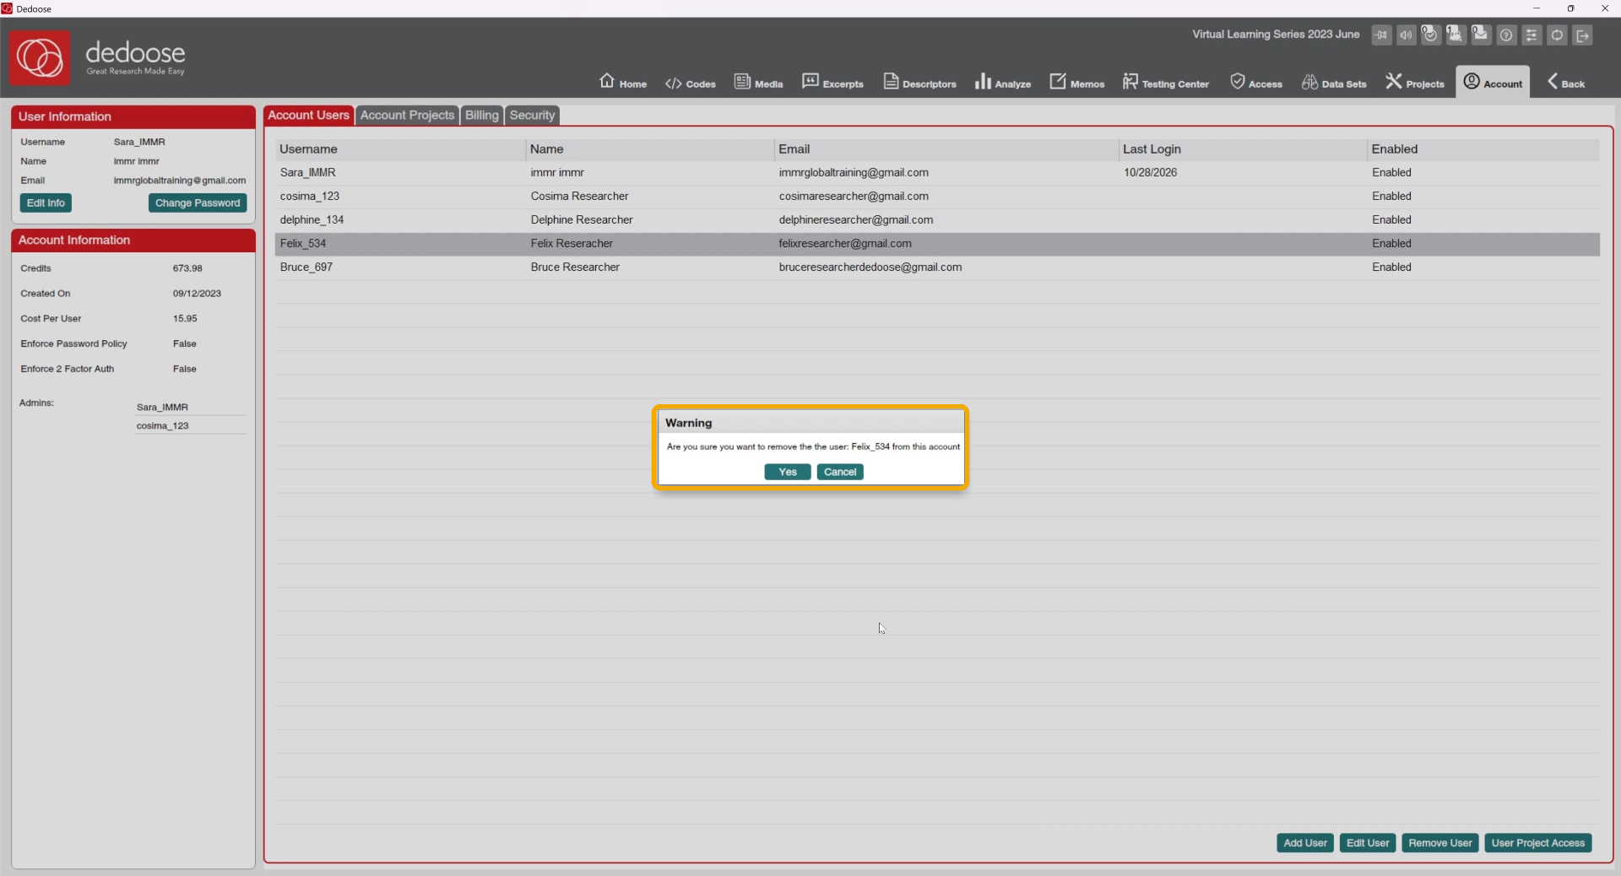This screenshot has width=1621, height=876.
Task: Select the Bruce_697 user row
Action: point(937,268)
